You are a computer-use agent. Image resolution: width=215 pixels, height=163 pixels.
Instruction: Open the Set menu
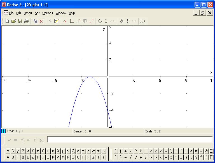pos(37,13)
